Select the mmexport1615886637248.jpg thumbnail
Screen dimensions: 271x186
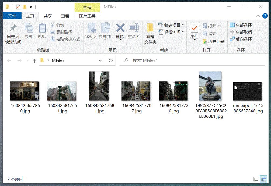[248, 91]
